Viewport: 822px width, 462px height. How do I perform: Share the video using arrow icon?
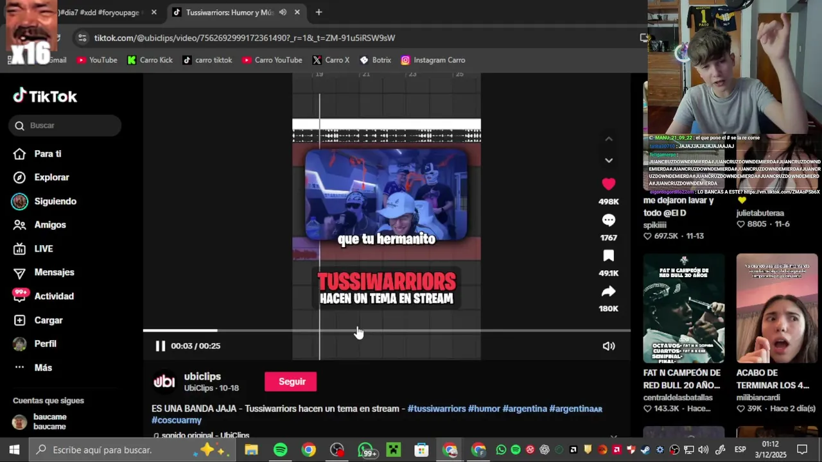[x=608, y=292]
